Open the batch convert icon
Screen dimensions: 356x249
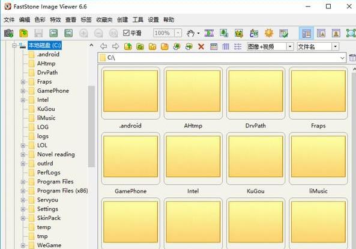pos(239,33)
